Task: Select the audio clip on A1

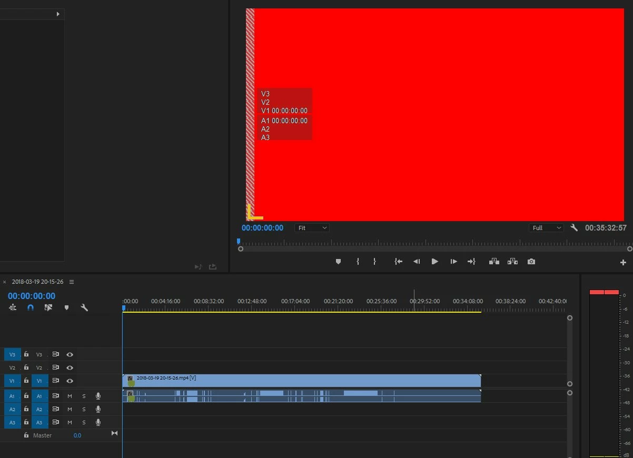Action: coord(302,396)
